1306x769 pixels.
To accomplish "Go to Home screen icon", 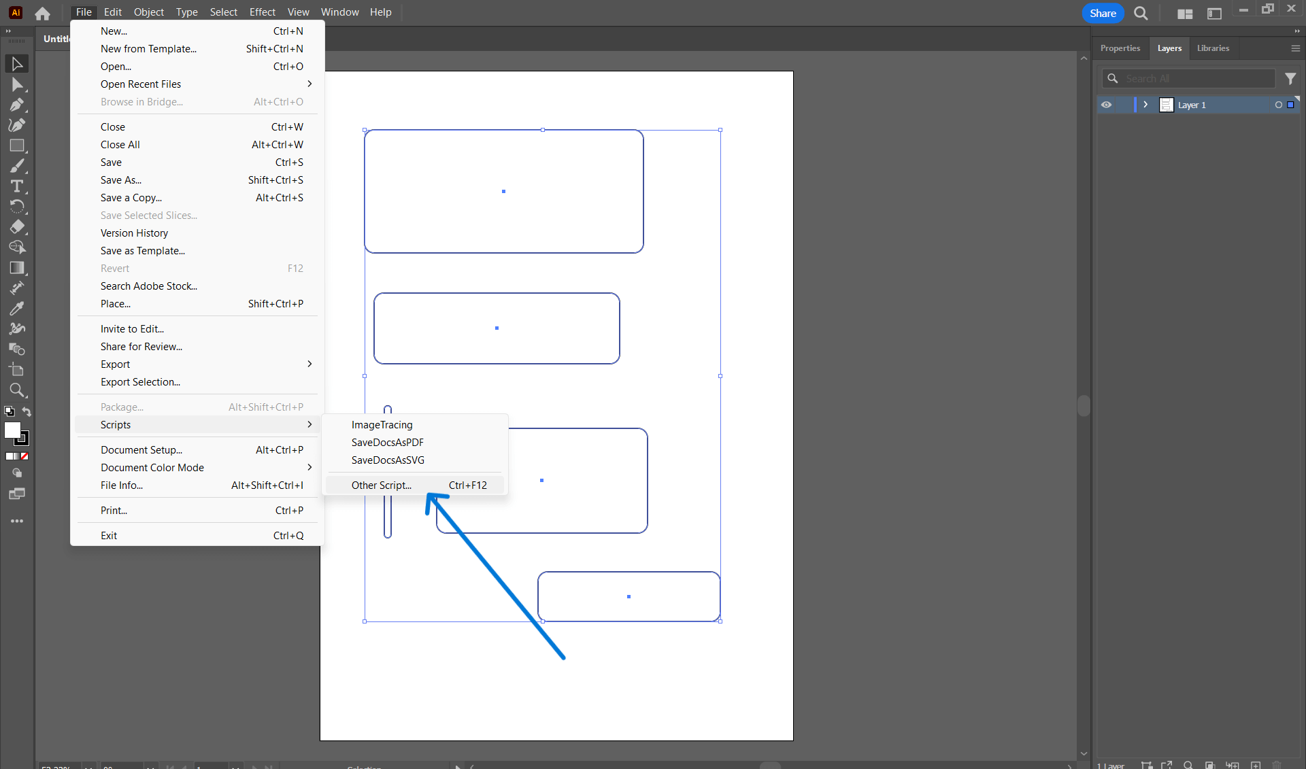I will 42,13.
